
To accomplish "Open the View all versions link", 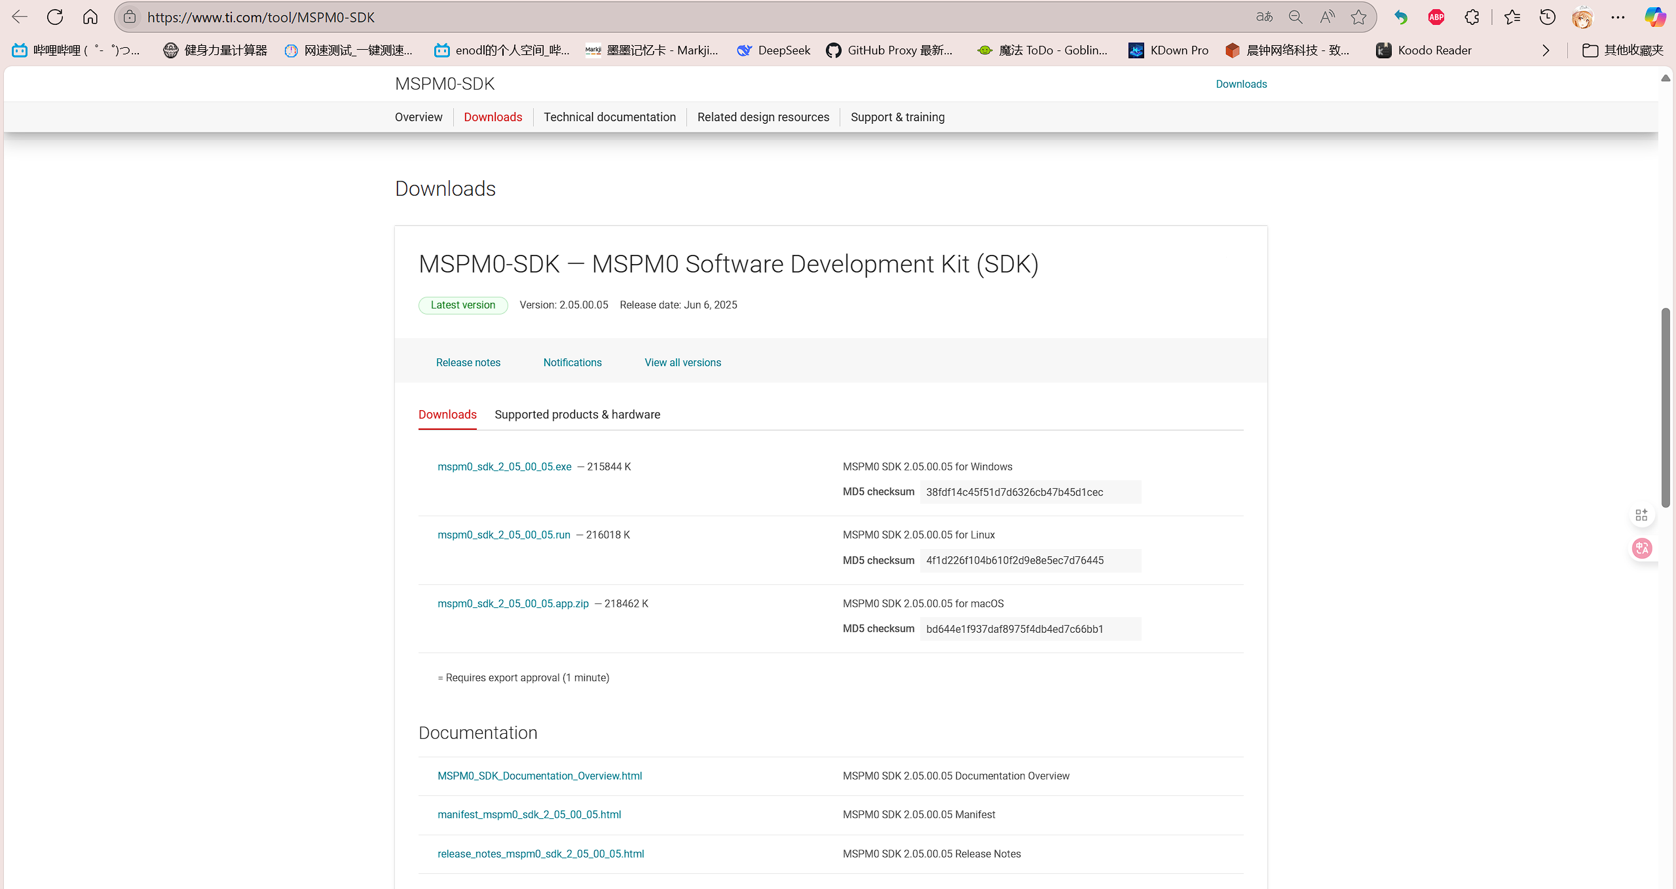I will tap(682, 362).
